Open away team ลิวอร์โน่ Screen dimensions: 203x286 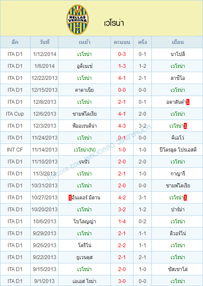pos(178,233)
